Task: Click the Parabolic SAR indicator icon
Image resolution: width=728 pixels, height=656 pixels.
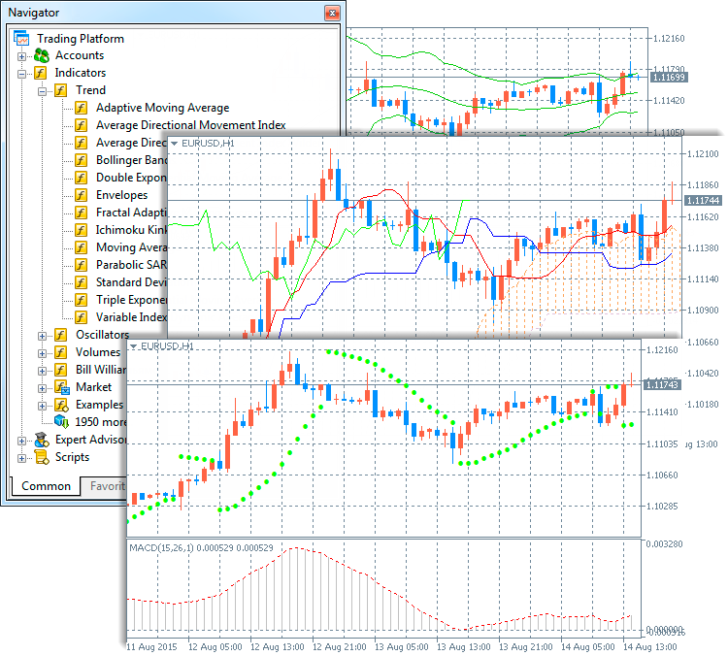Action: pyautogui.click(x=82, y=265)
